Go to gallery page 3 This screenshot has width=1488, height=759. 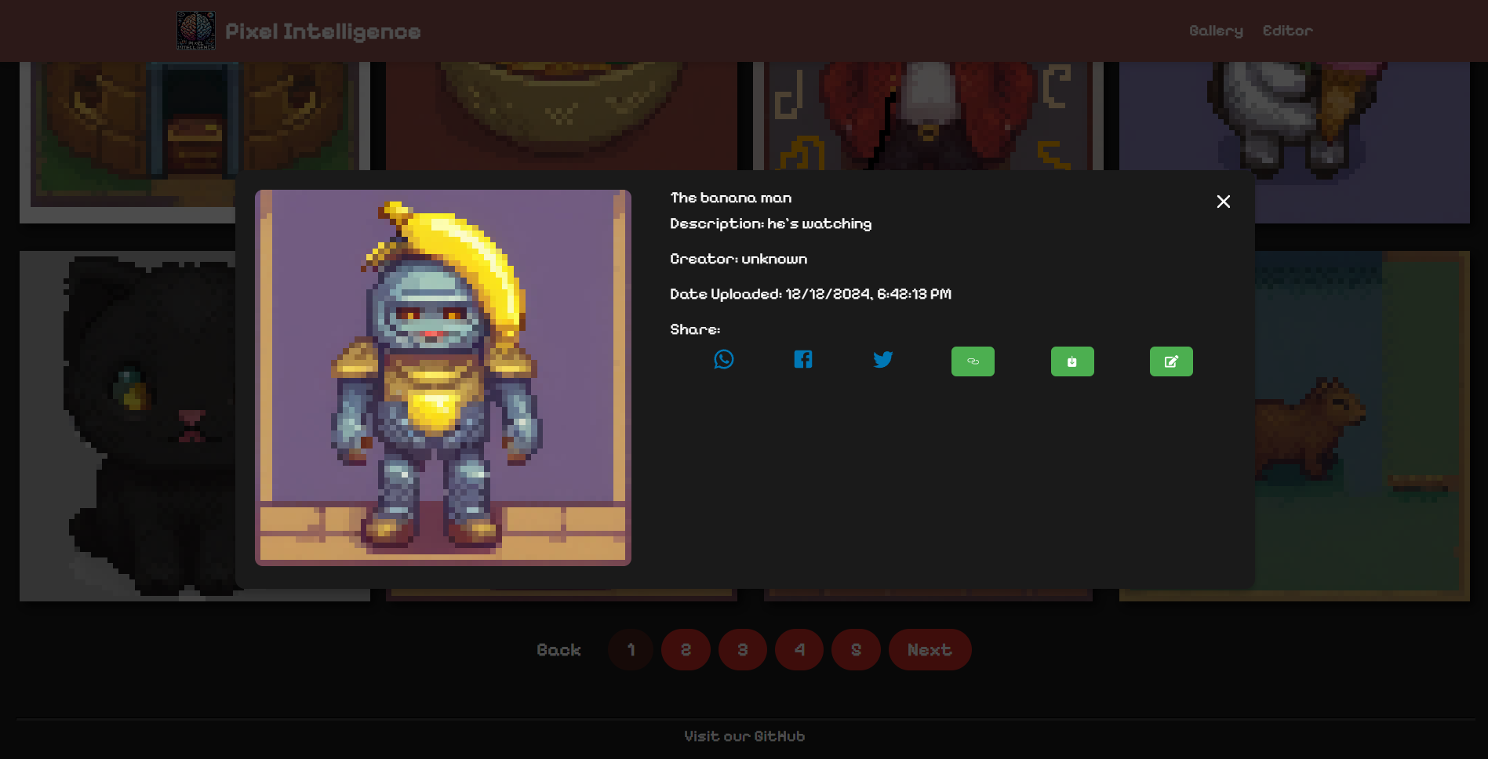(x=743, y=650)
